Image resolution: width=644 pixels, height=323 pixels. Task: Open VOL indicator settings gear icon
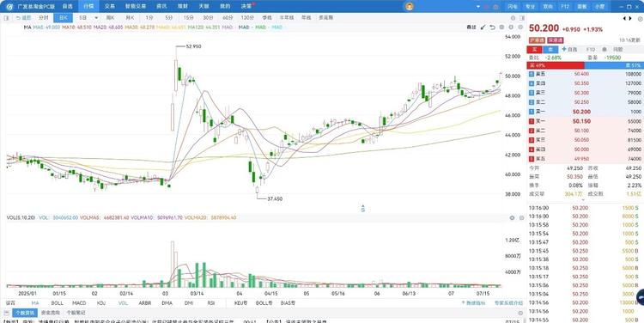click(x=512, y=218)
